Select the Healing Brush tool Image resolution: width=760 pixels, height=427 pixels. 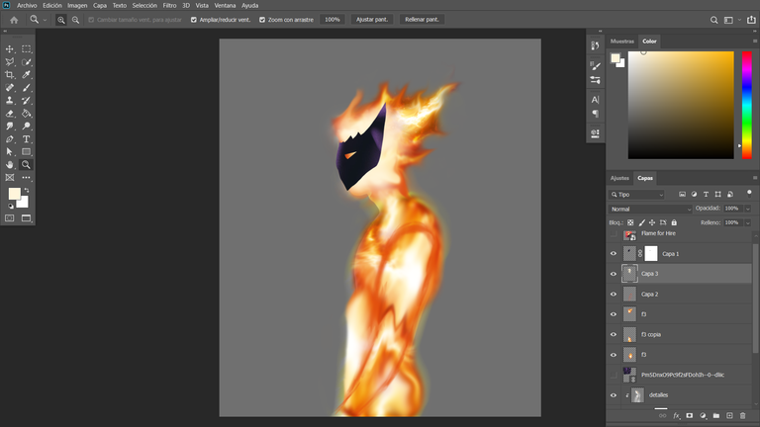pos(10,88)
